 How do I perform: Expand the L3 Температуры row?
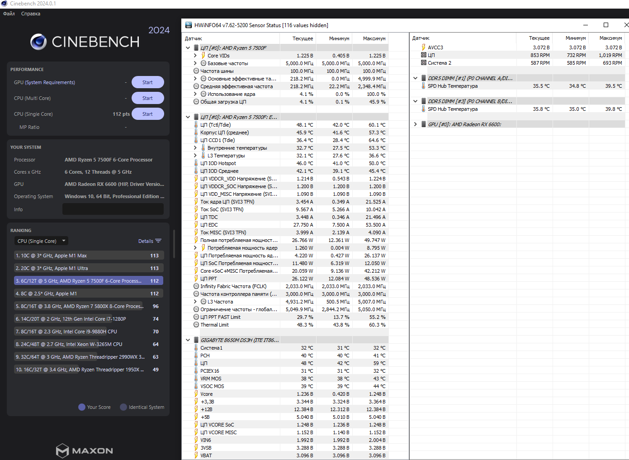coord(195,156)
